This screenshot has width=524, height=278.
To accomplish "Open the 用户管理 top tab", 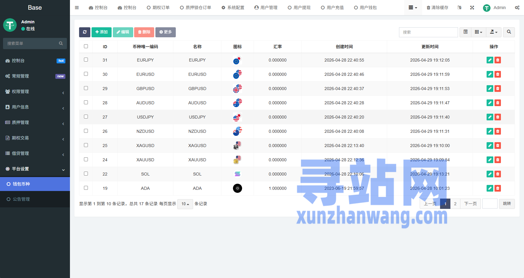I will tap(266, 8).
